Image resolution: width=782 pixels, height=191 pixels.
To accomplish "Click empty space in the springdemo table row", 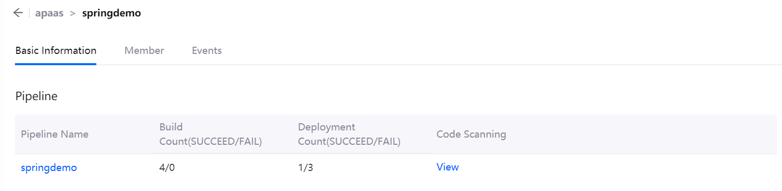I will 618,168.
